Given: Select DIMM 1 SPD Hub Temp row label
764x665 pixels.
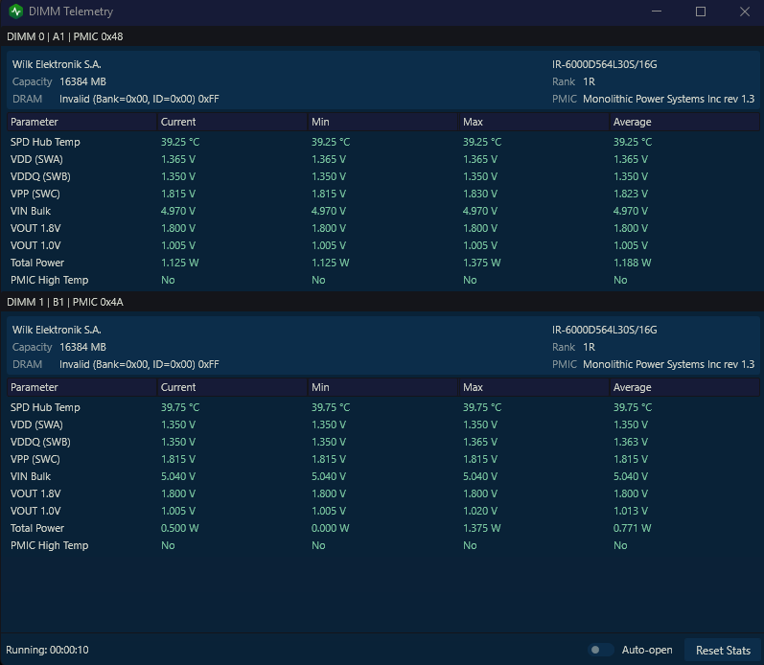Looking at the screenshot, I should tap(45, 407).
